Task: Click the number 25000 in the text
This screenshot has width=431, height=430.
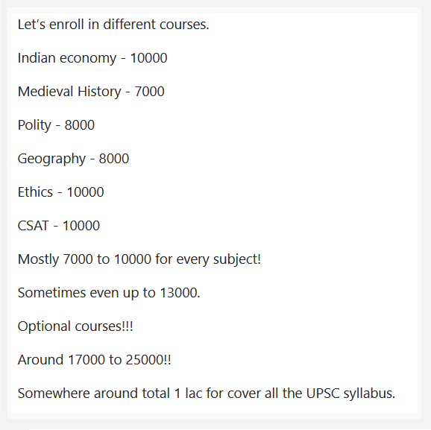Action: click(x=144, y=360)
